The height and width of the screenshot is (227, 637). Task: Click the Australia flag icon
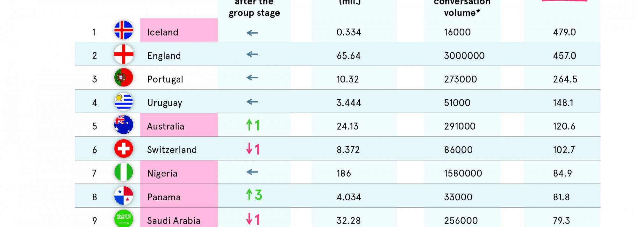tap(124, 125)
